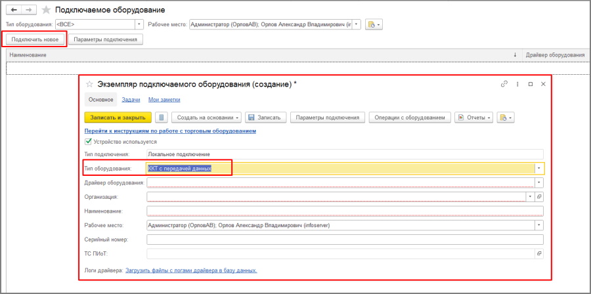Viewport: 591px width, 294px height.
Task: Copy link to the equipment instance dialog
Action: tap(504, 84)
